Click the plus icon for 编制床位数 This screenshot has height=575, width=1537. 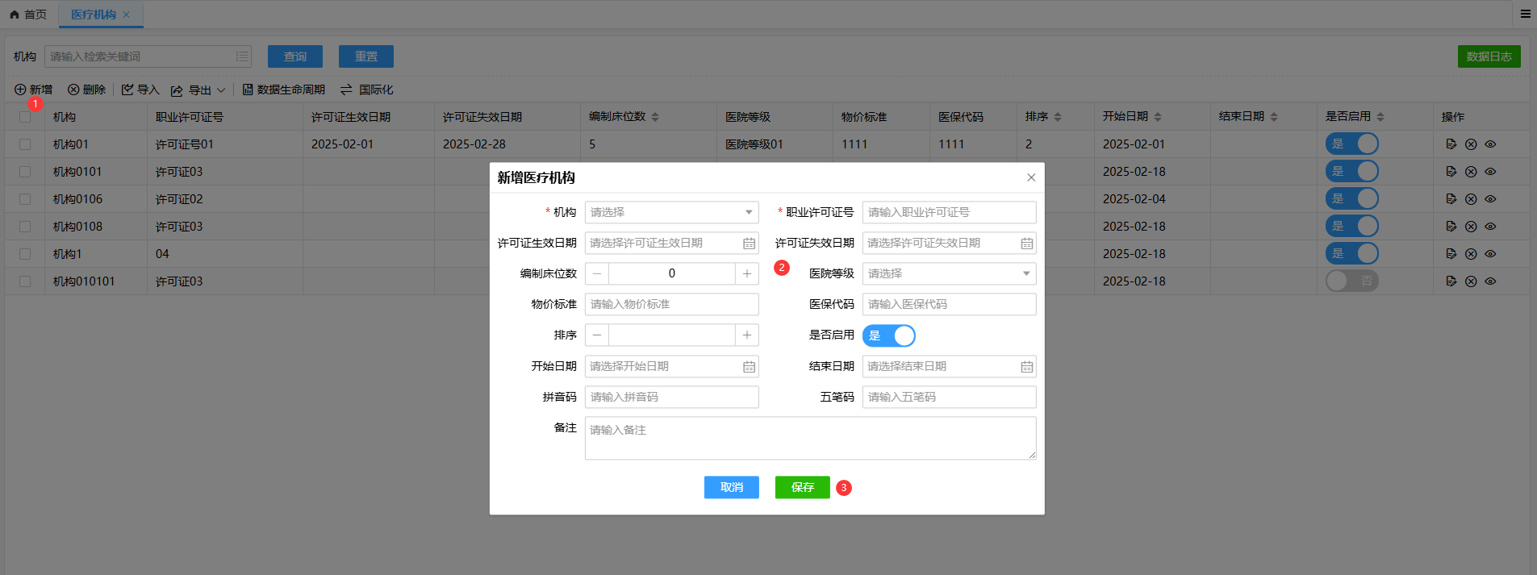pos(747,274)
